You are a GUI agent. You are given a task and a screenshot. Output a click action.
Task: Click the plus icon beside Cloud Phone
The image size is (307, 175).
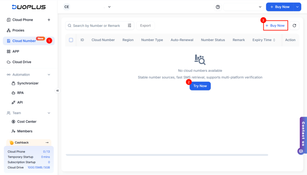coord(49,20)
